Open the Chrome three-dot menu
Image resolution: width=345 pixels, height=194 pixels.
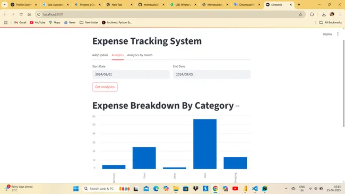point(340,14)
